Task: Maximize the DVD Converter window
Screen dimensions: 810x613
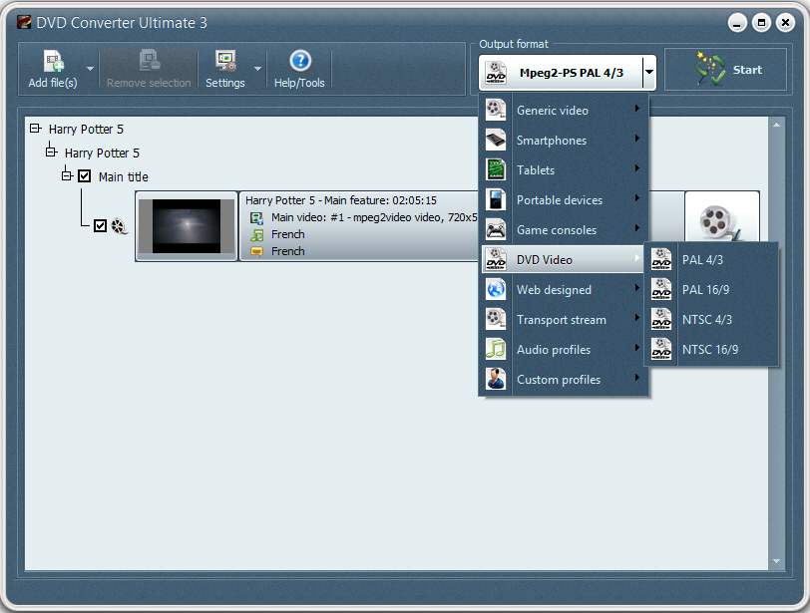Action: [761, 23]
